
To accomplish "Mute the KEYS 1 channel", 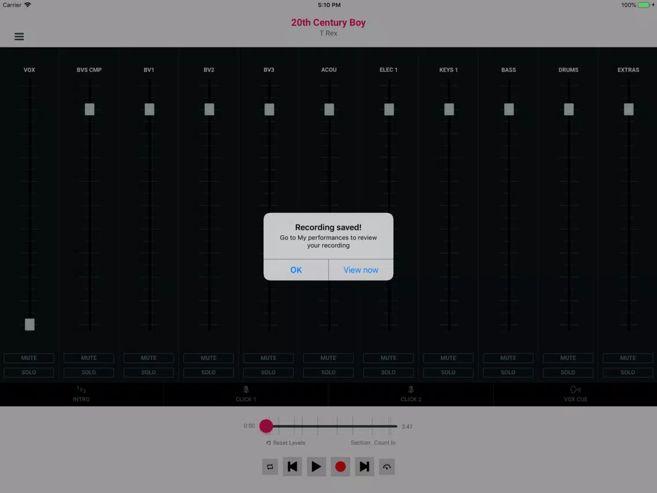I will point(448,358).
